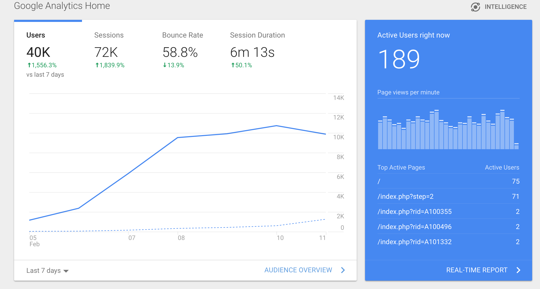Viewport: 540px width, 289px height.
Task: Select the /index.php?rid=A101332 page row
Action: pos(448,242)
